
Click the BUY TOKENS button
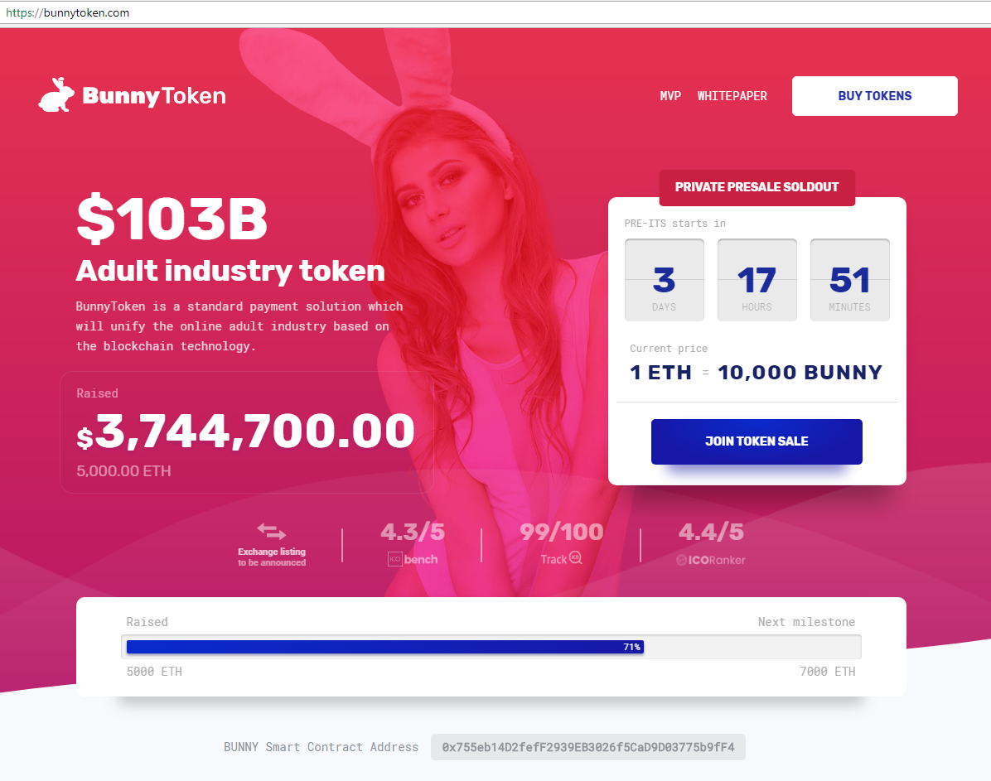click(x=875, y=96)
